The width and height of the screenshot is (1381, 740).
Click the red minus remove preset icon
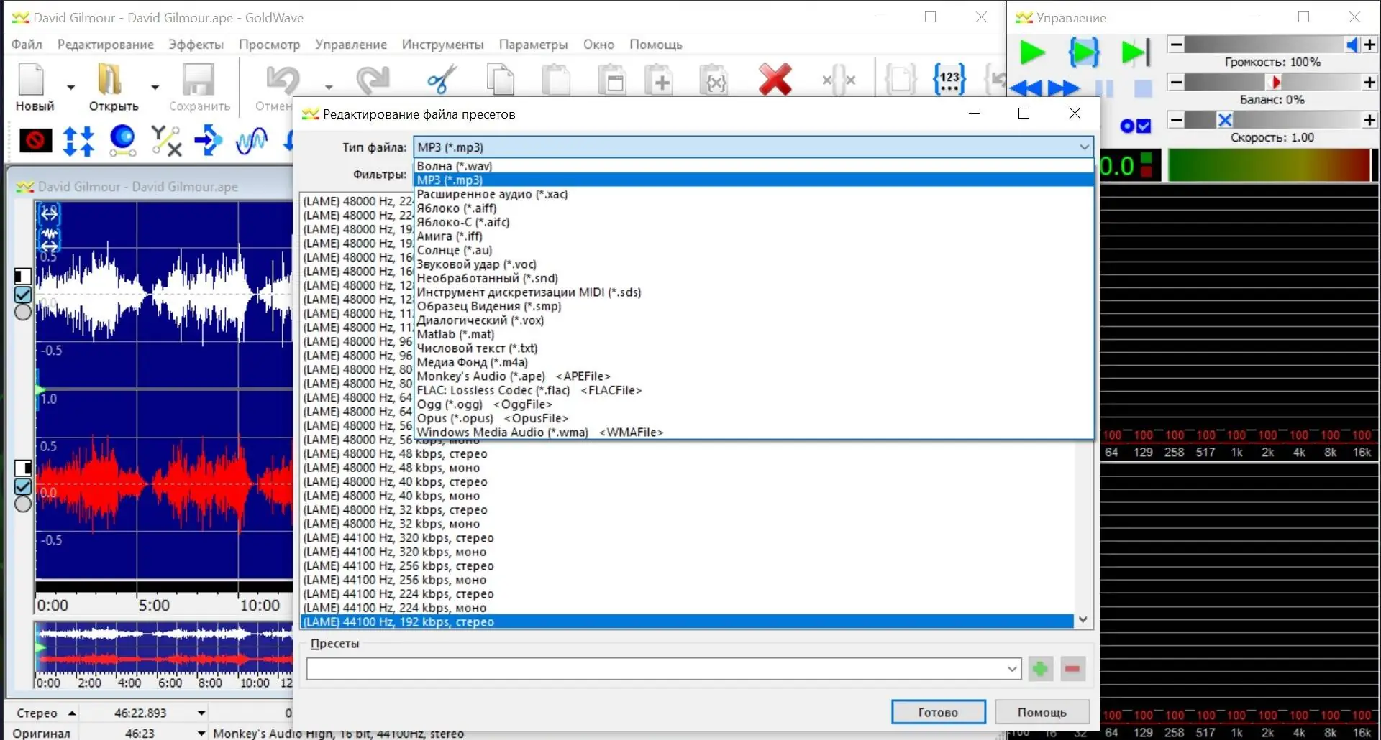pos(1072,669)
